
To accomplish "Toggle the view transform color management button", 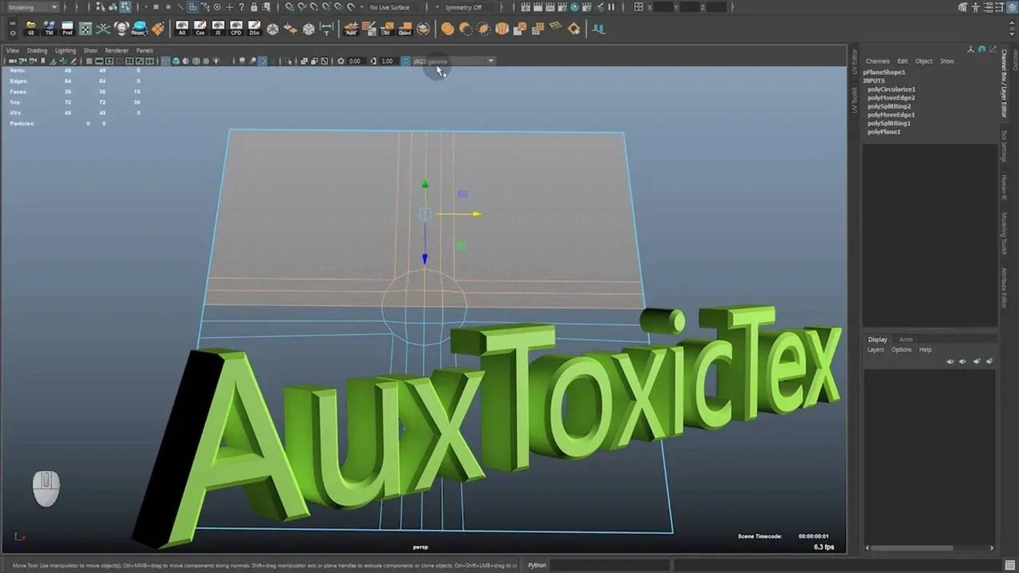I will coord(406,61).
